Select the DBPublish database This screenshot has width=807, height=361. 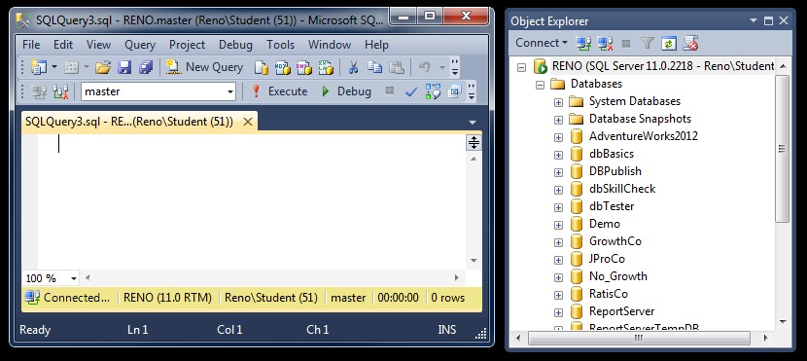coord(615,171)
